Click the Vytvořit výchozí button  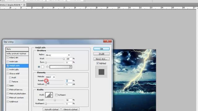click(52, 109)
